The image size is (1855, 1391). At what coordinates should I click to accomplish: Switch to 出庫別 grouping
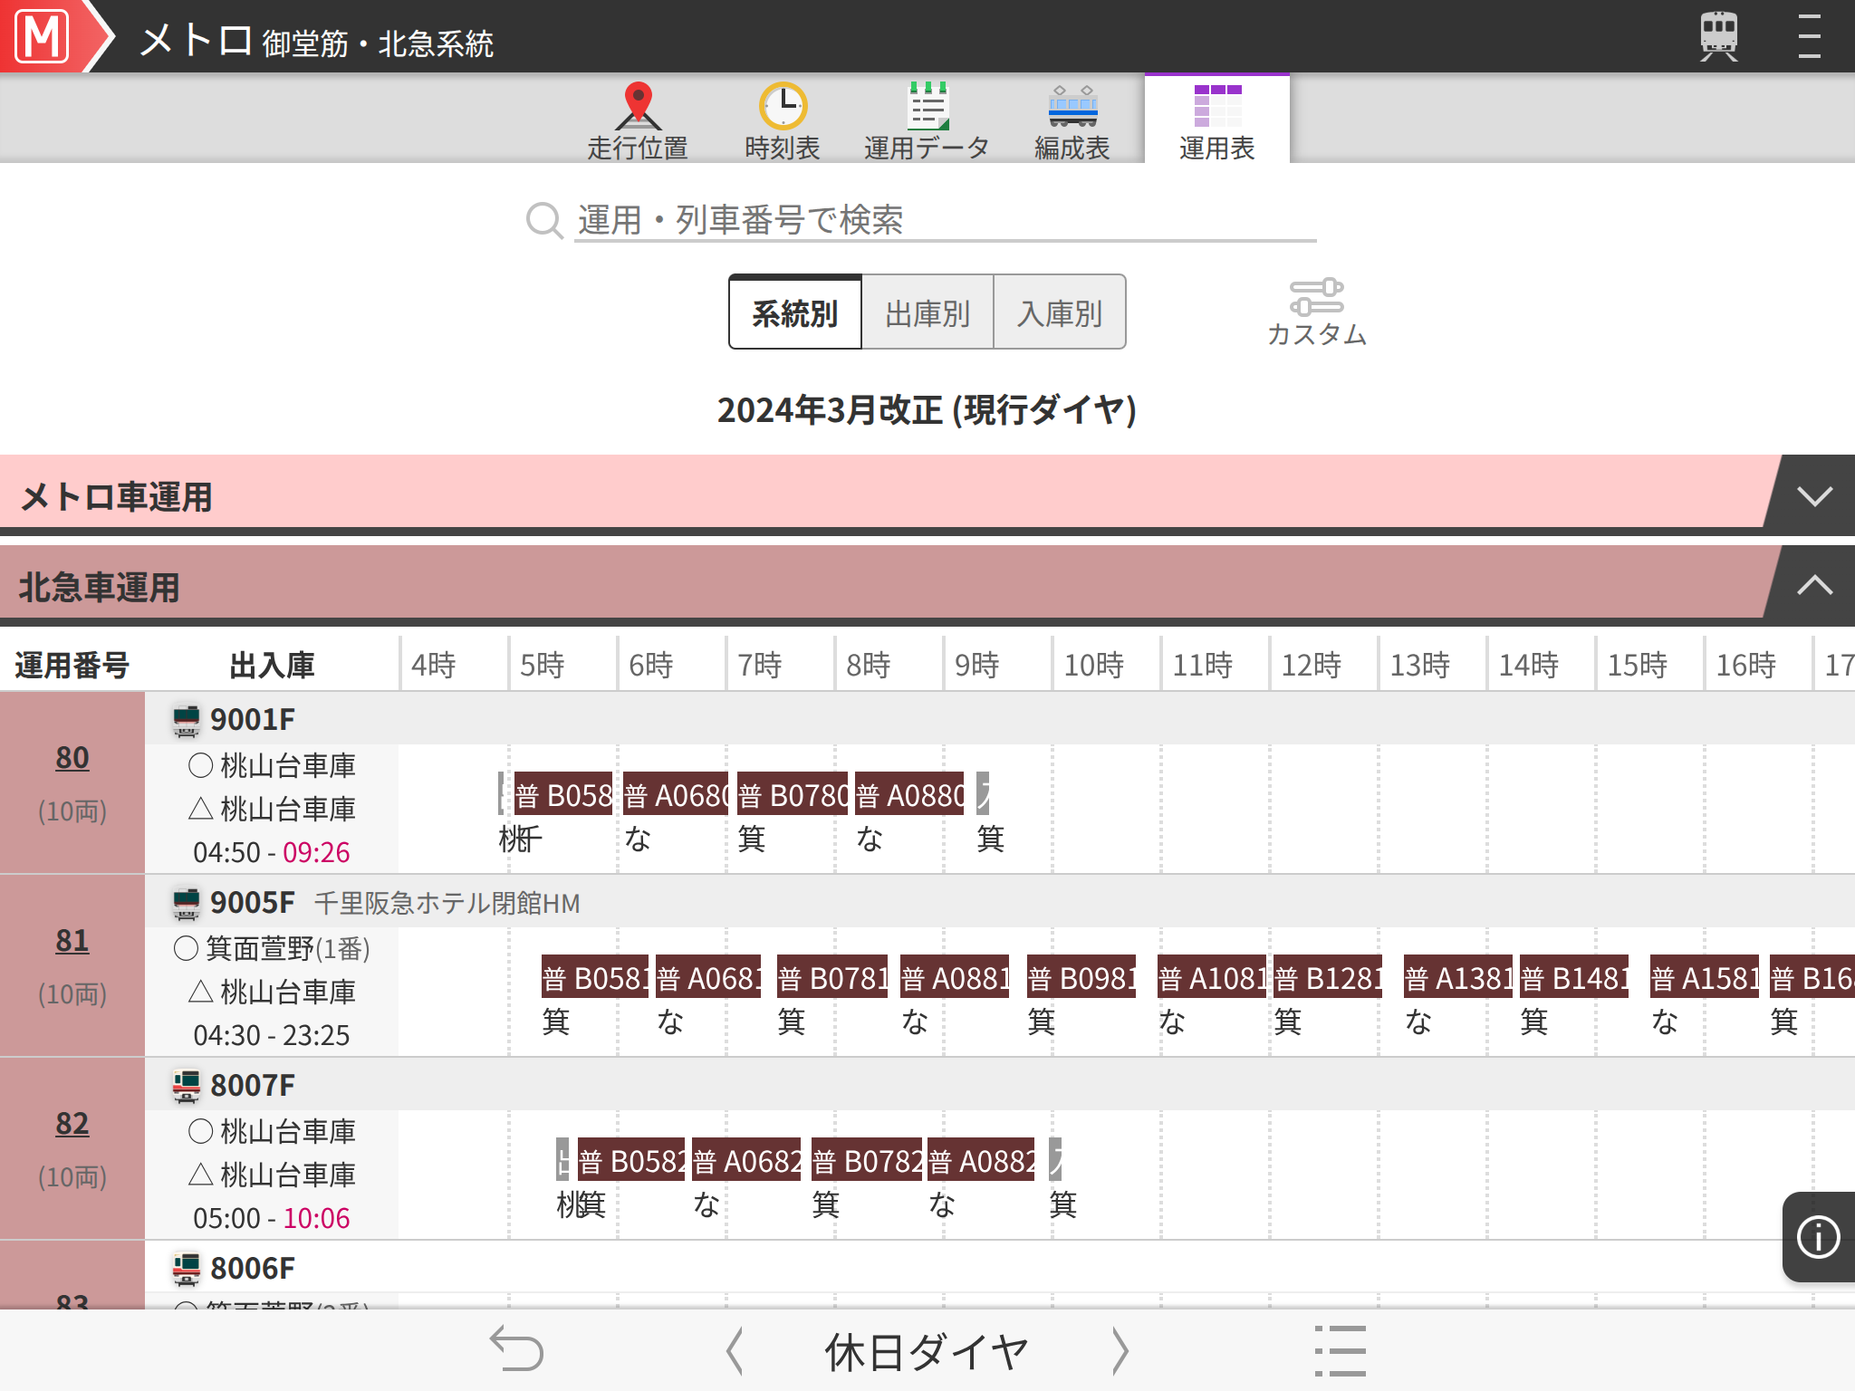point(927,313)
